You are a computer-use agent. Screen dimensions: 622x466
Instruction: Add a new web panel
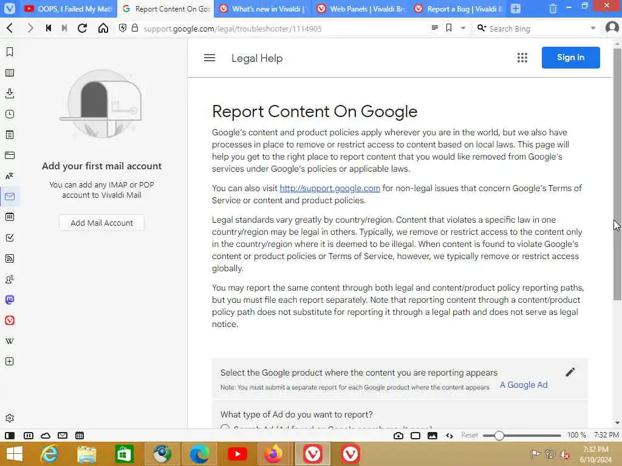10,362
